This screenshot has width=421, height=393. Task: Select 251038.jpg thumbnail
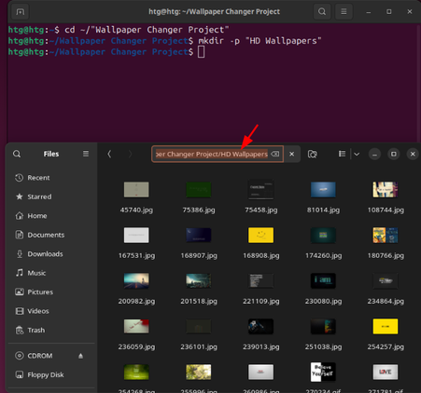pyautogui.click(x=323, y=326)
